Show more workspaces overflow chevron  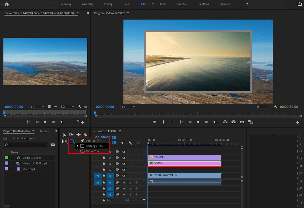tap(247, 4)
